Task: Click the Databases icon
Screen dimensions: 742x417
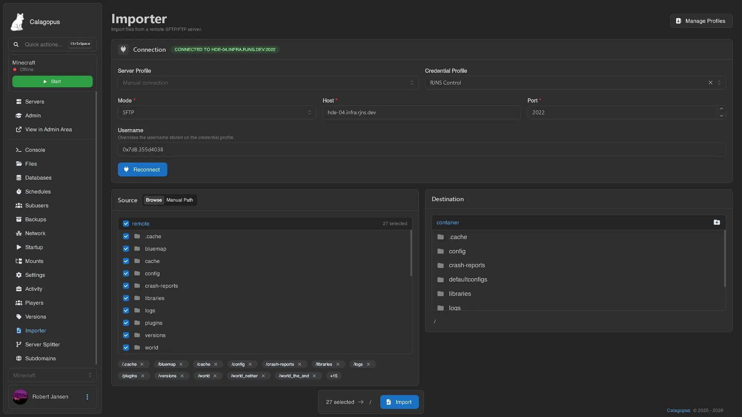Action: pyautogui.click(x=19, y=178)
